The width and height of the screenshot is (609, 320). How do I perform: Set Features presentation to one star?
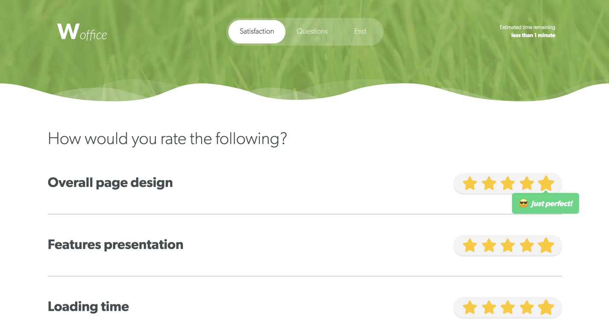pos(470,246)
